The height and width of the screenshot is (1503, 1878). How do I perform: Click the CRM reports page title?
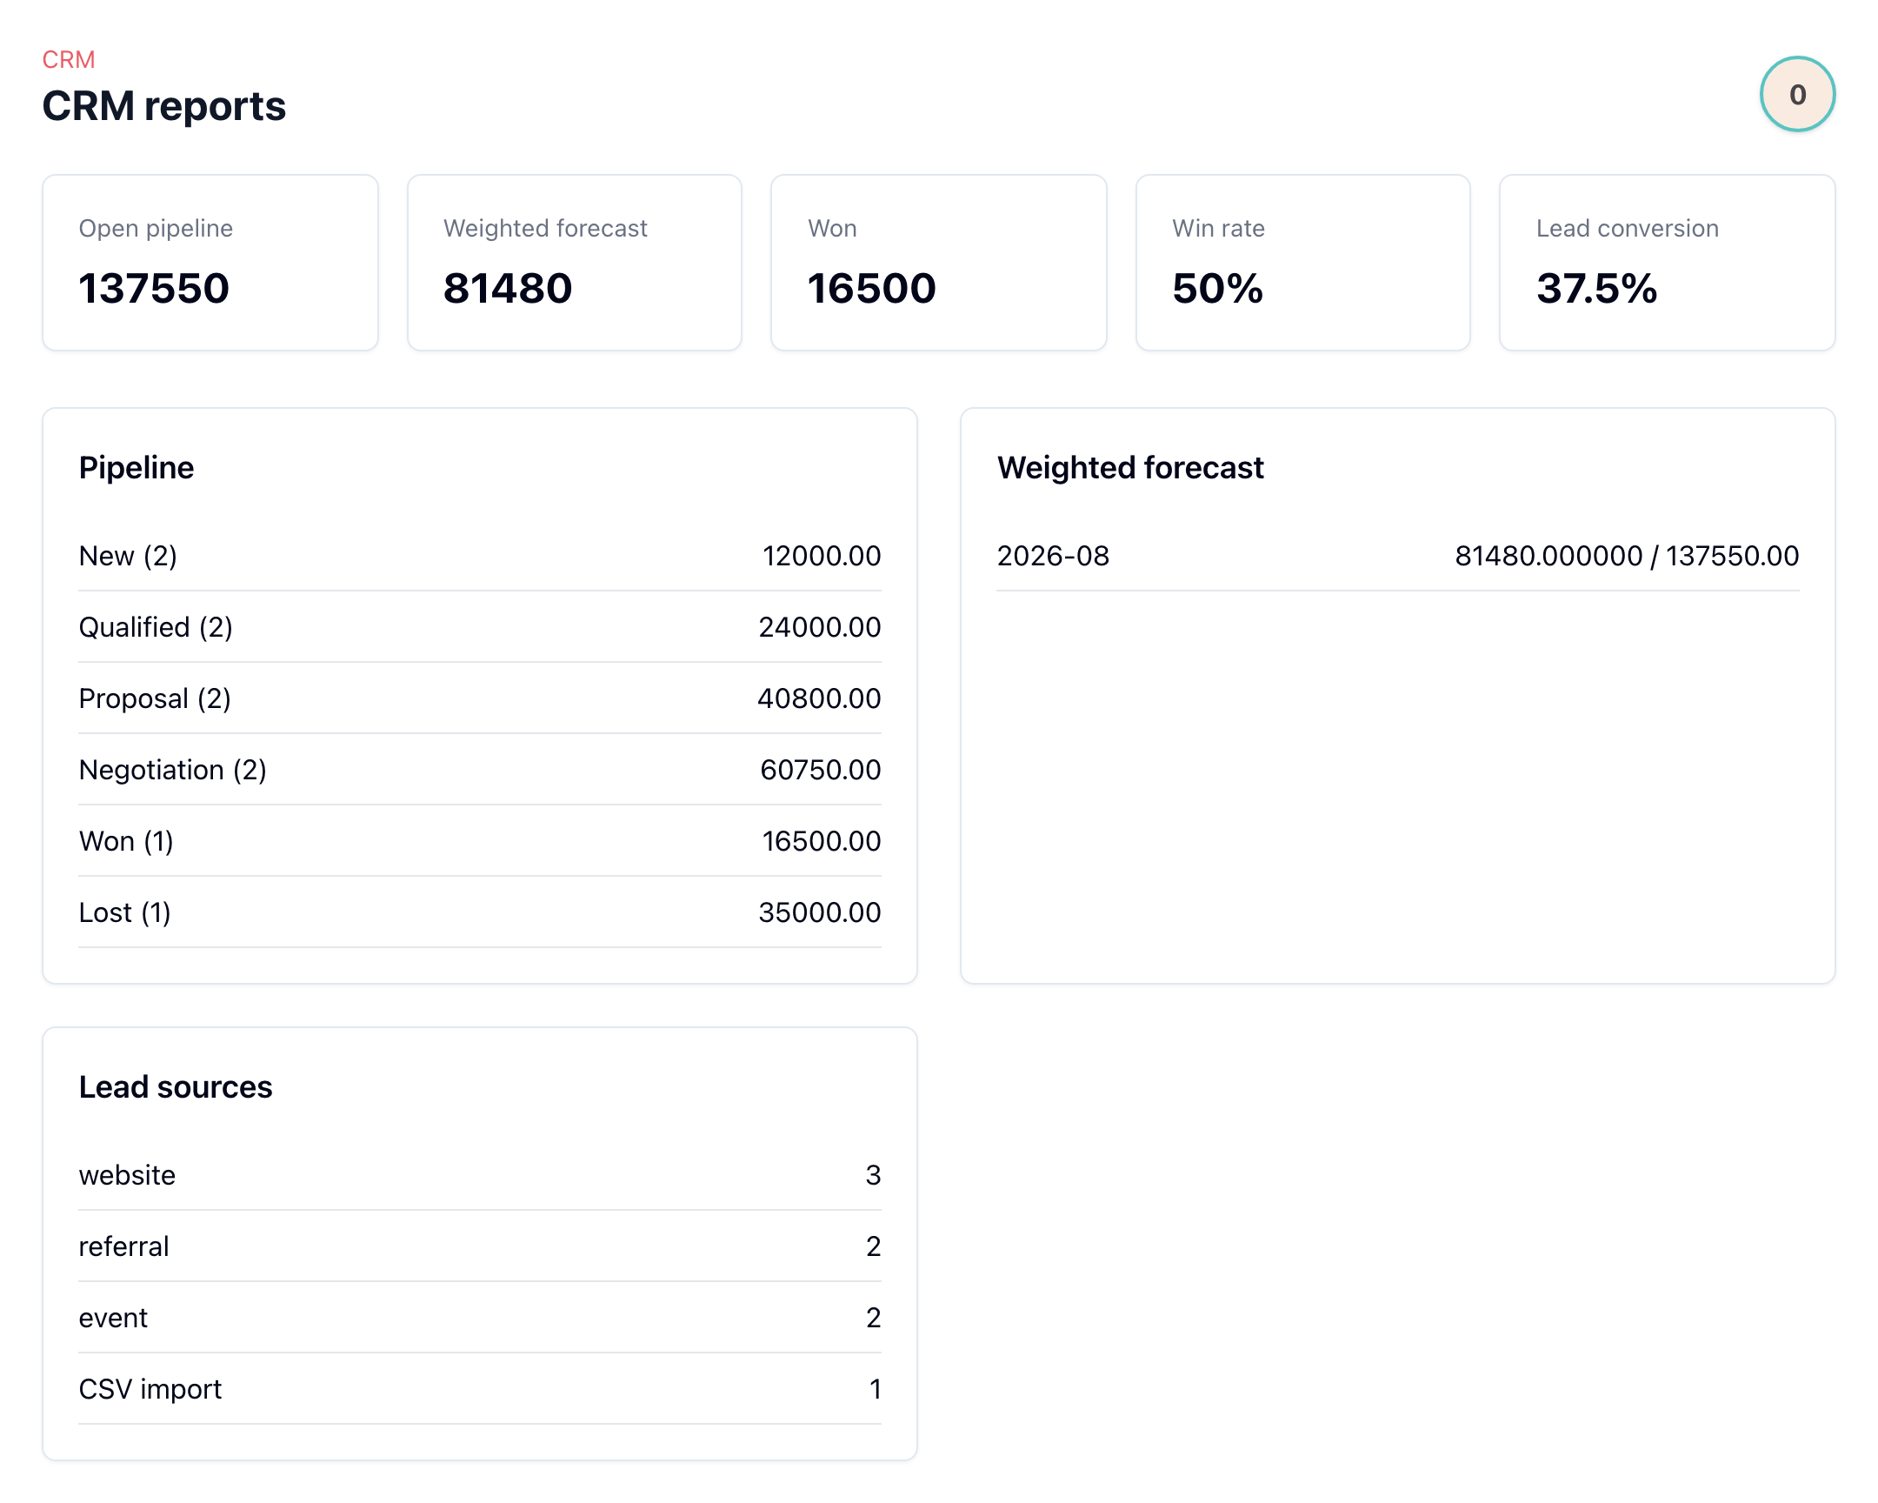click(163, 106)
